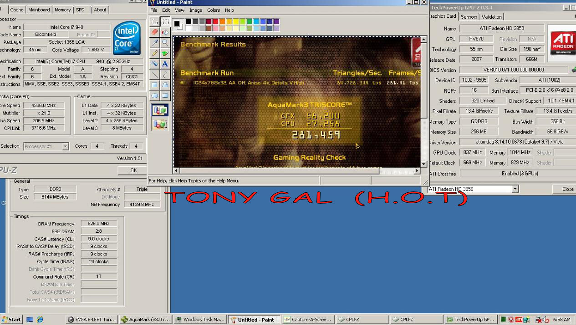This screenshot has width=576, height=325.
Task: Open the About tab in CPU-Z
Action: (x=100, y=10)
